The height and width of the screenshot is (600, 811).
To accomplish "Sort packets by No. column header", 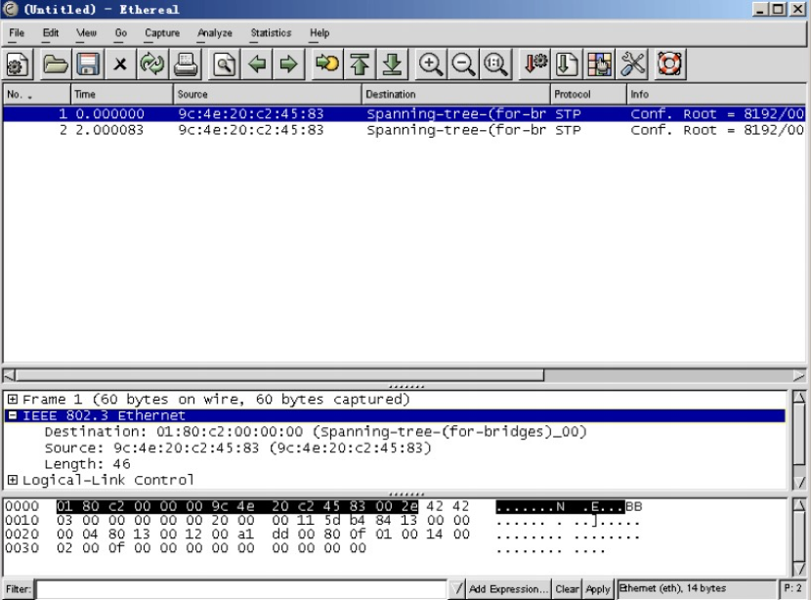I will [x=36, y=94].
